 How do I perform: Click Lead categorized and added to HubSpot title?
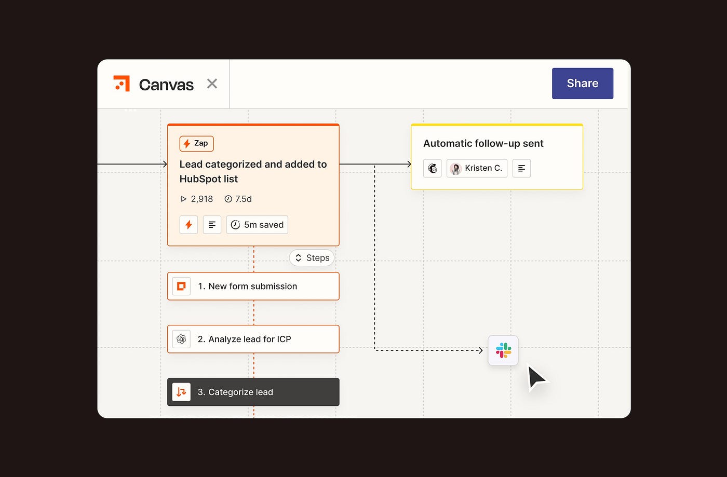pos(253,171)
